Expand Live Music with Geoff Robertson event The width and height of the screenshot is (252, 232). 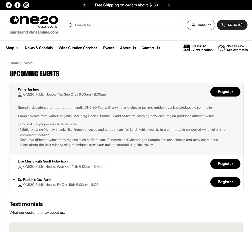(x=14, y=161)
